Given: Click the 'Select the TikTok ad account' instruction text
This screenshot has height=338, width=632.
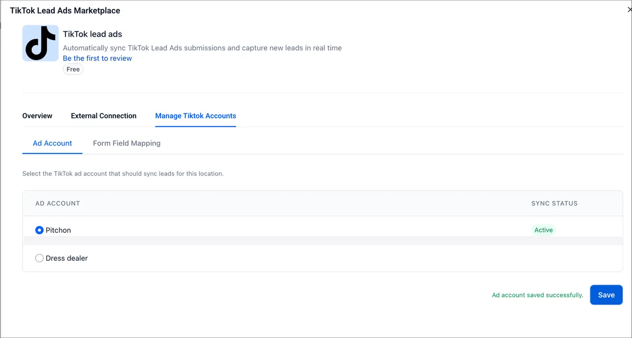Looking at the screenshot, I should [x=123, y=173].
